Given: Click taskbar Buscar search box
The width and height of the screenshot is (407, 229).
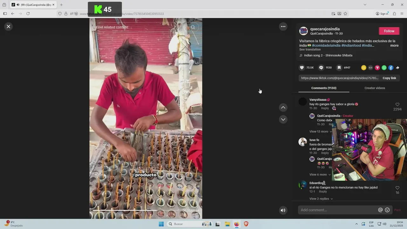Looking at the screenshot, I should (189, 224).
